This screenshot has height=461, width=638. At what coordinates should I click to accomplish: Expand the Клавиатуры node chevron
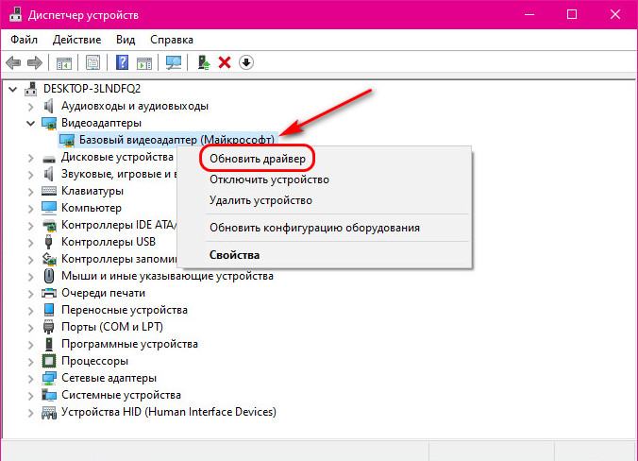pos(31,192)
